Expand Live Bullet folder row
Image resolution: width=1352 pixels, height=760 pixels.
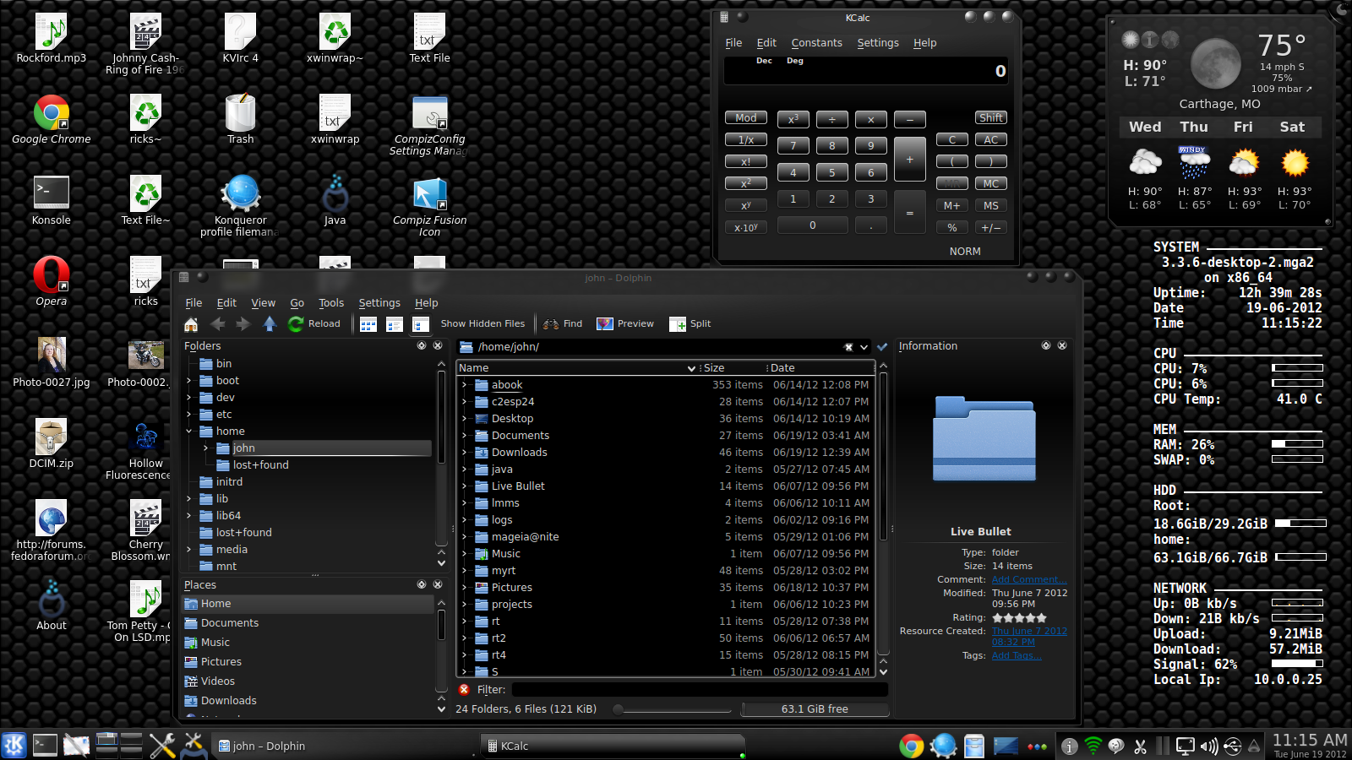coord(464,486)
